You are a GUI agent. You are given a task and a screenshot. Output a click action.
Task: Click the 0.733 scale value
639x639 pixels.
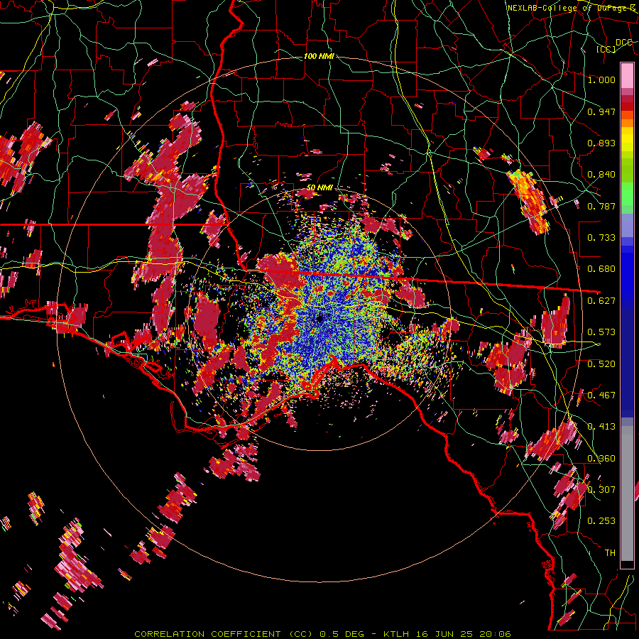(601, 238)
